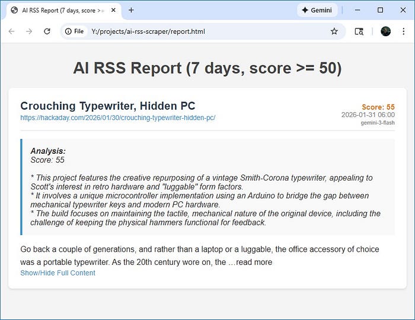Close the AI RSS Report tab
The width and height of the screenshot is (415, 320).
[111, 10]
